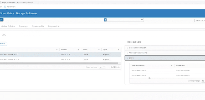Open the Address column filter icon
The width and height of the screenshot is (205, 100).
(78, 50)
